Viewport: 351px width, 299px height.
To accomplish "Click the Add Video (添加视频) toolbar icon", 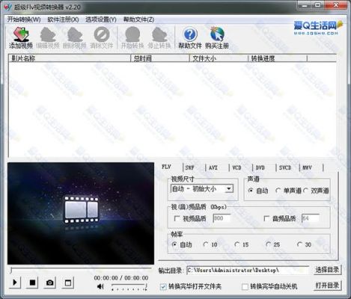I will 21,38.
